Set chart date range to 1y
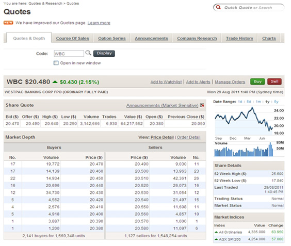291x246 pixels. click(267, 102)
